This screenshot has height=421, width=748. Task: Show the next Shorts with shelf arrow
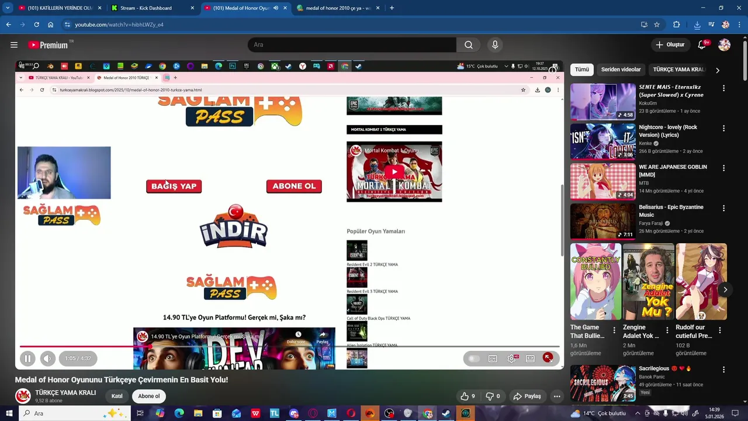click(725, 289)
